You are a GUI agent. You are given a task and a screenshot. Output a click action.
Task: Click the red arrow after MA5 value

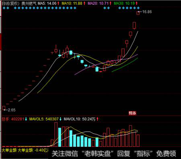pyautogui.click(x=58, y=3)
